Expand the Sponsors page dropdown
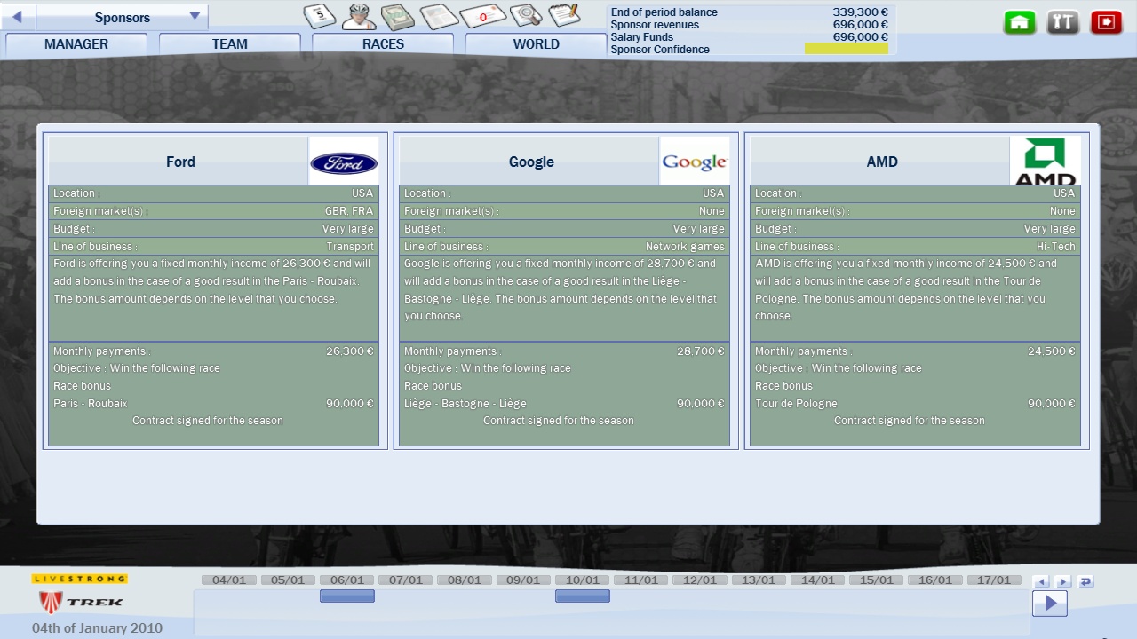The height and width of the screenshot is (639, 1137). click(195, 17)
